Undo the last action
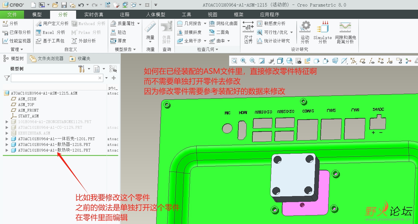Image resolution: width=418 pixels, height=224 pixels. 81,5
